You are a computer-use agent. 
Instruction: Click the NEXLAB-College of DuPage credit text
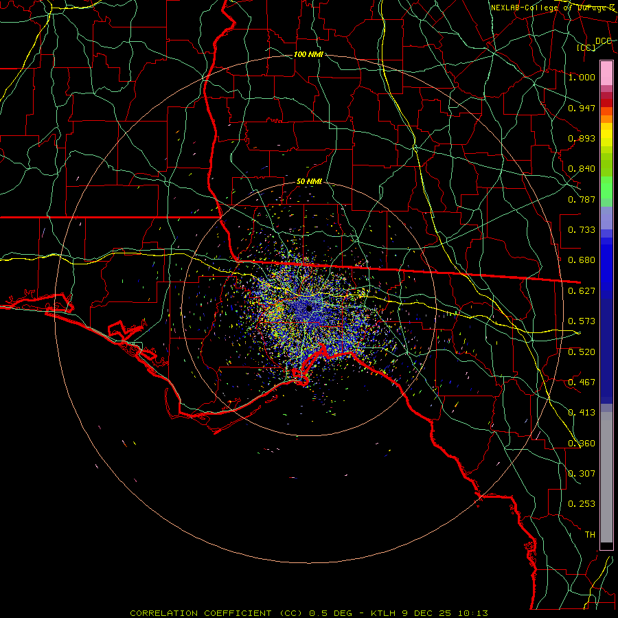click(553, 8)
